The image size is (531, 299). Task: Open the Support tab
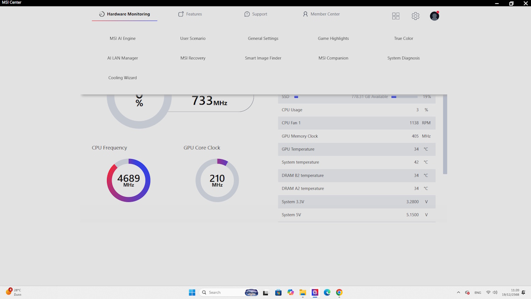point(256,14)
